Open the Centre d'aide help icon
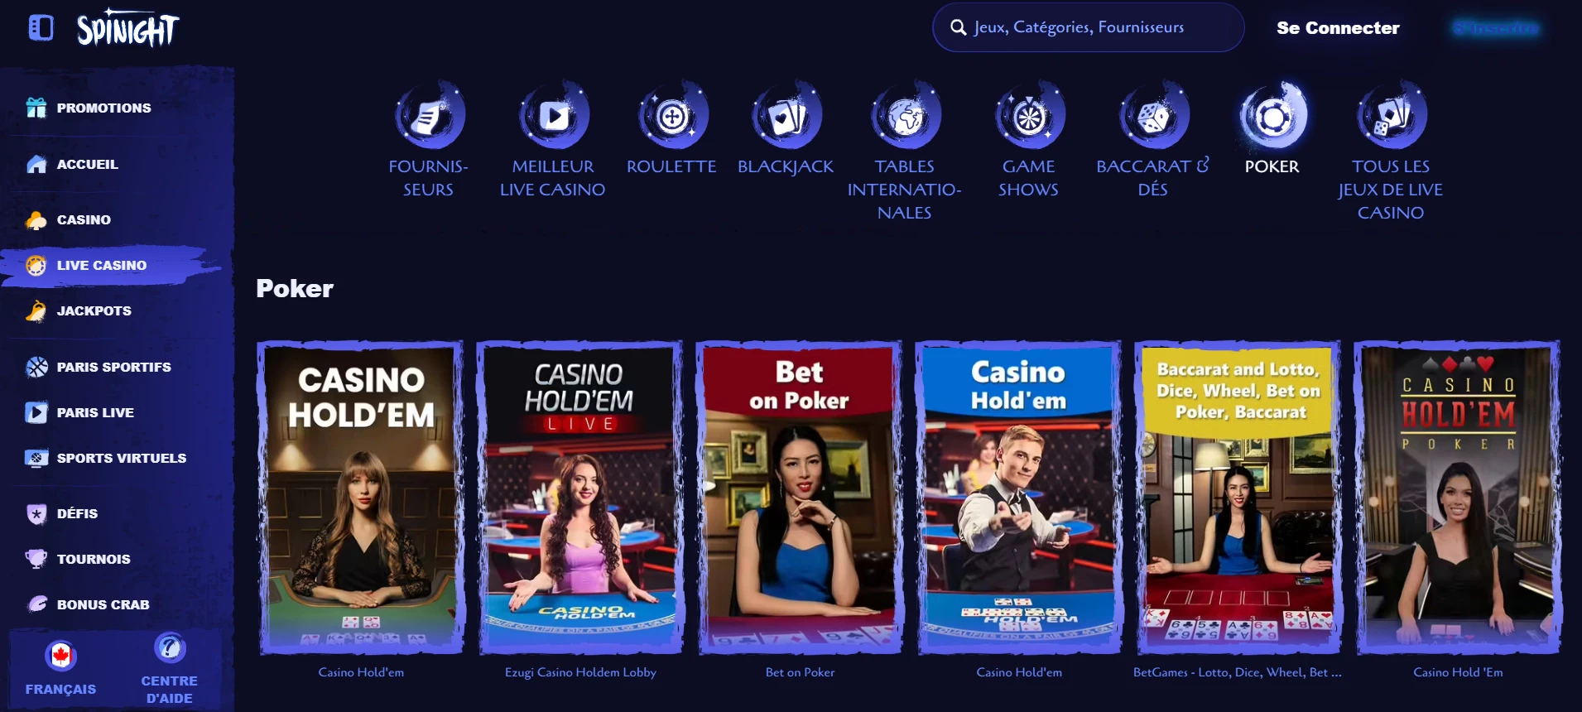1582x712 pixels. pos(170,647)
